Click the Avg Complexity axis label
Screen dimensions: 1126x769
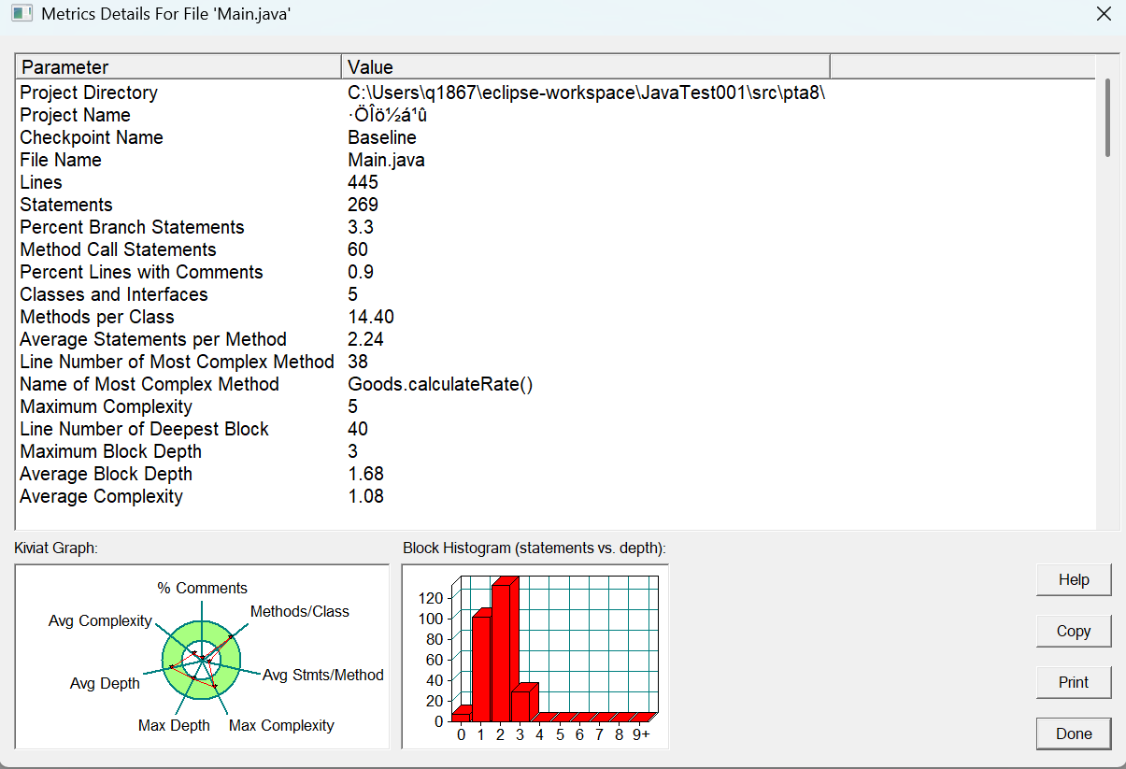point(100,620)
